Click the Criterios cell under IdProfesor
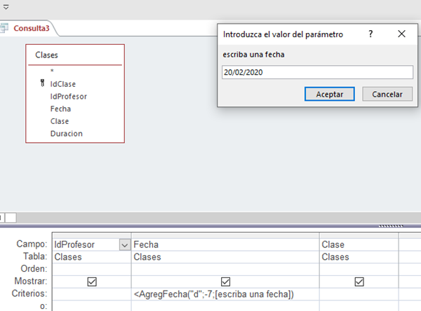The image size is (421, 311). (91, 294)
